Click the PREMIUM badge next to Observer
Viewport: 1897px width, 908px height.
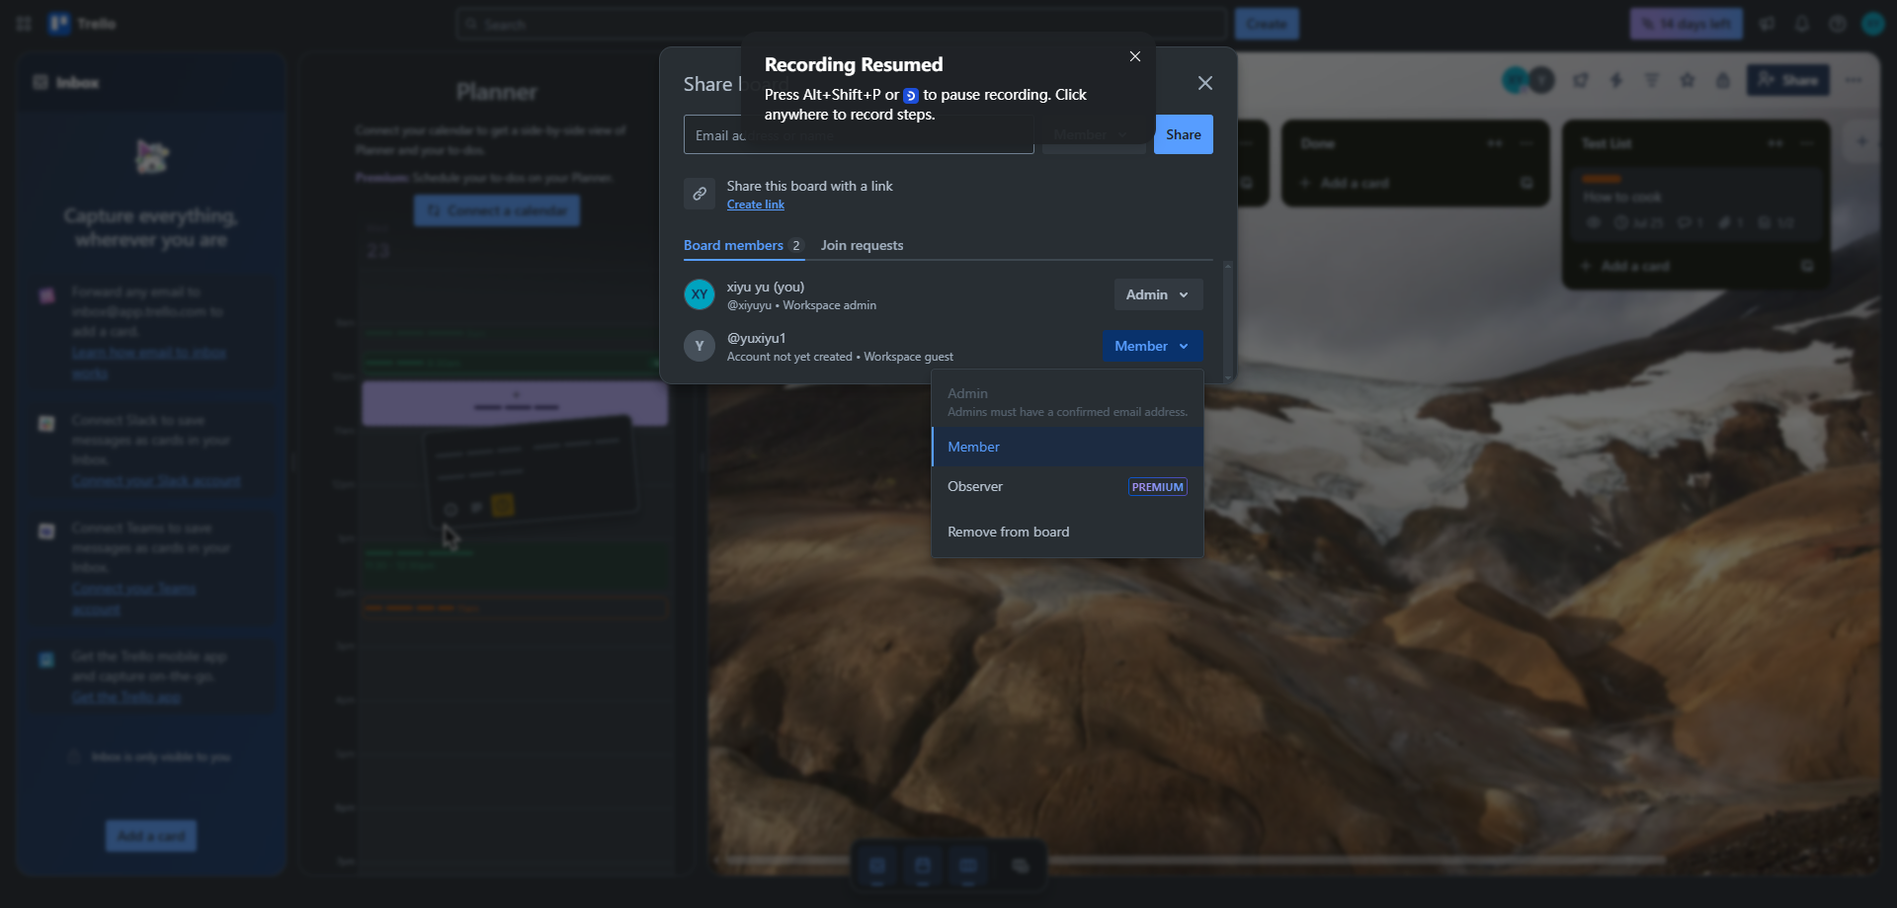click(1158, 487)
